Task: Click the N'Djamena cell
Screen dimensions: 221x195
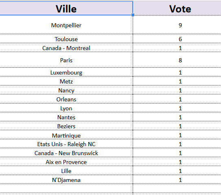Action: click(x=66, y=180)
